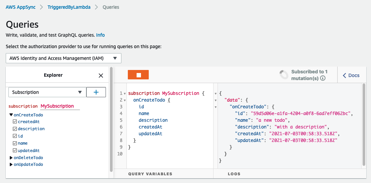The height and width of the screenshot is (183, 371).
Task: Fold the "data" object in results pane
Action: tap(216, 100)
